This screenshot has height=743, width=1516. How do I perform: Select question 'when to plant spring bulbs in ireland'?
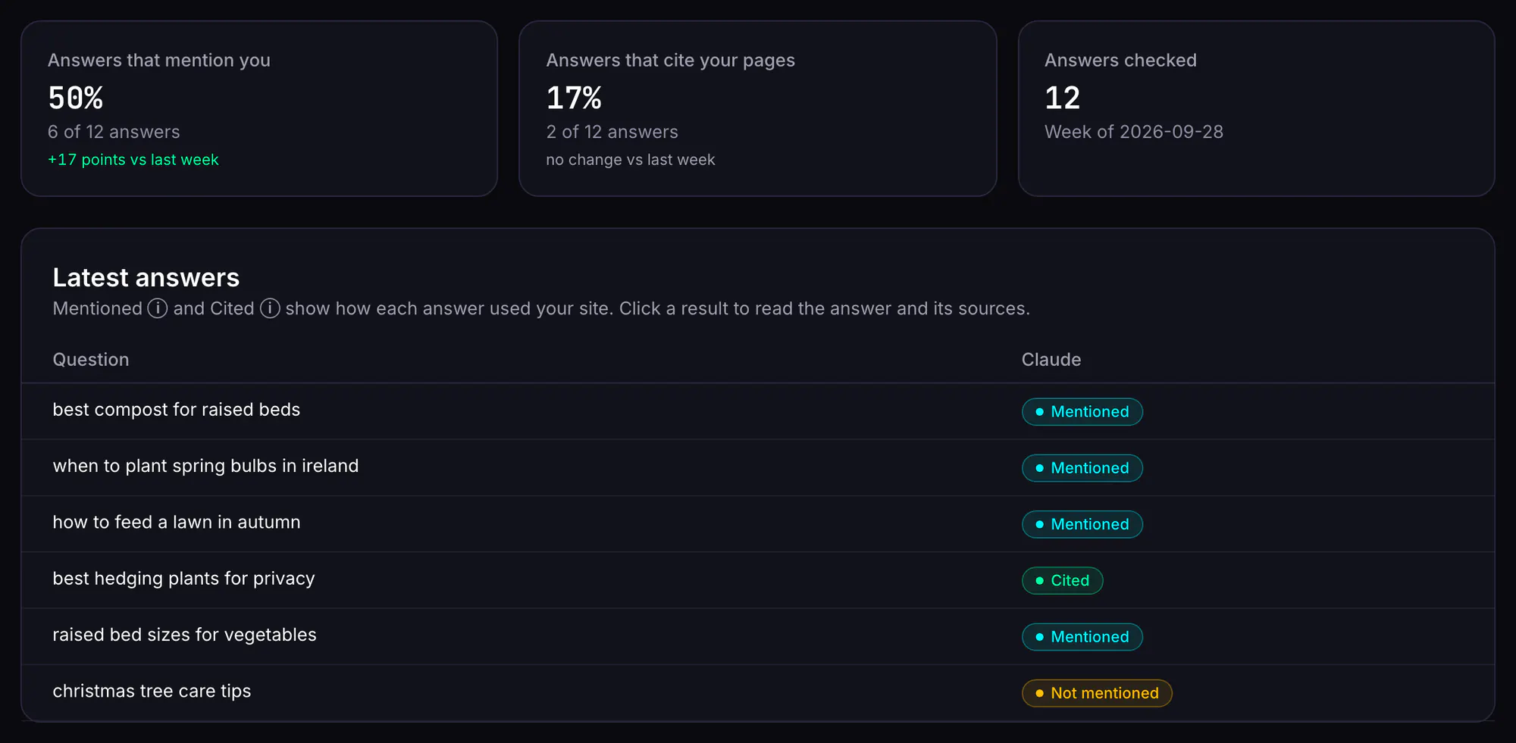205,466
